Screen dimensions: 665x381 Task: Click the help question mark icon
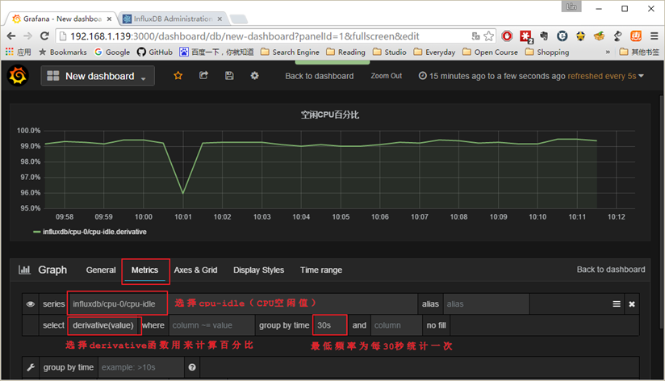coord(192,368)
